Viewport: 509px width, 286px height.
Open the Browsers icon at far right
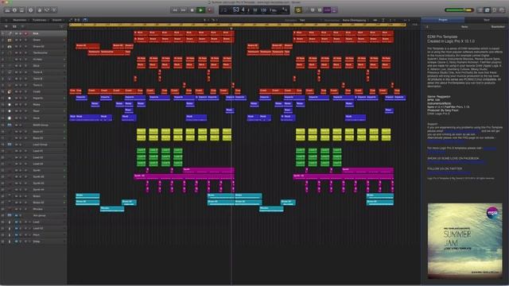pyautogui.click(x=502, y=10)
